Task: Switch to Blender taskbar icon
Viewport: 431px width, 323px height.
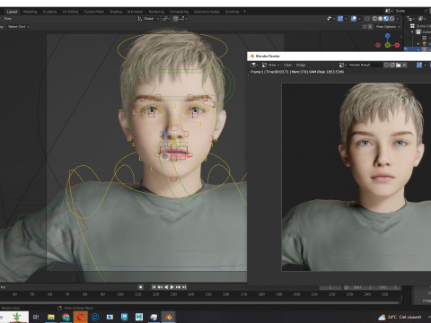Action: click(169, 317)
